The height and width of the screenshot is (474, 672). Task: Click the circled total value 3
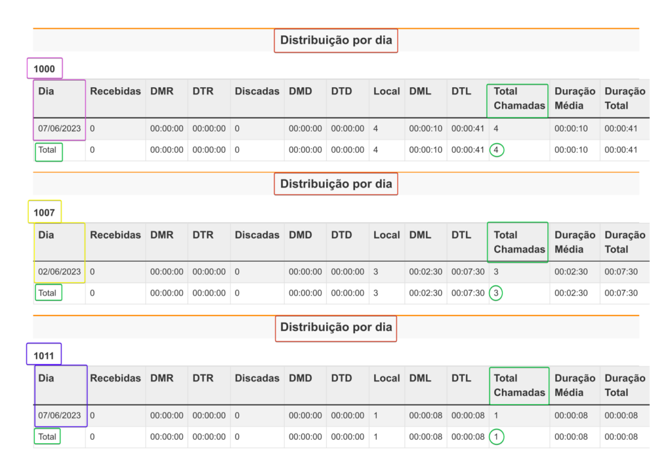(x=496, y=293)
